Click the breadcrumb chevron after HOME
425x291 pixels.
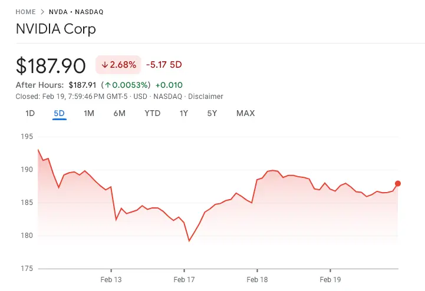click(x=42, y=12)
